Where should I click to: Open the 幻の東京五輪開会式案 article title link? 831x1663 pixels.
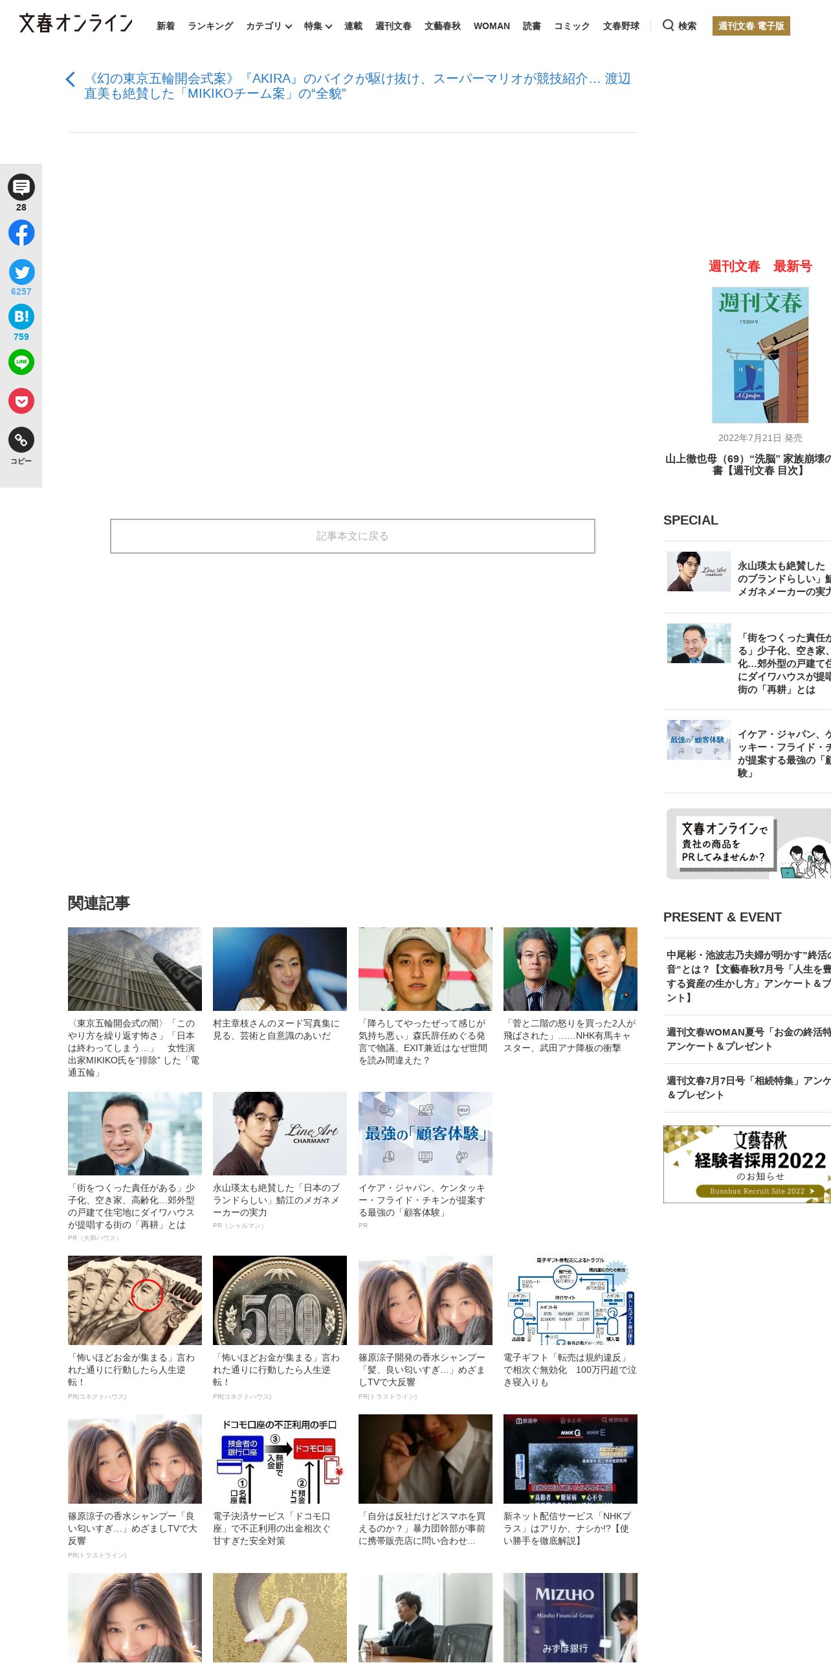click(357, 86)
